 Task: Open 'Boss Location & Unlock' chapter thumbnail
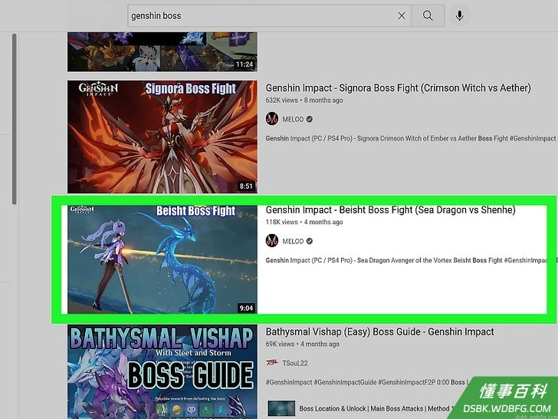pos(281,408)
